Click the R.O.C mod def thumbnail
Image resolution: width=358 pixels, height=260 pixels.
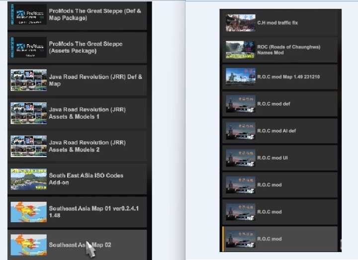click(x=241, y=104)
